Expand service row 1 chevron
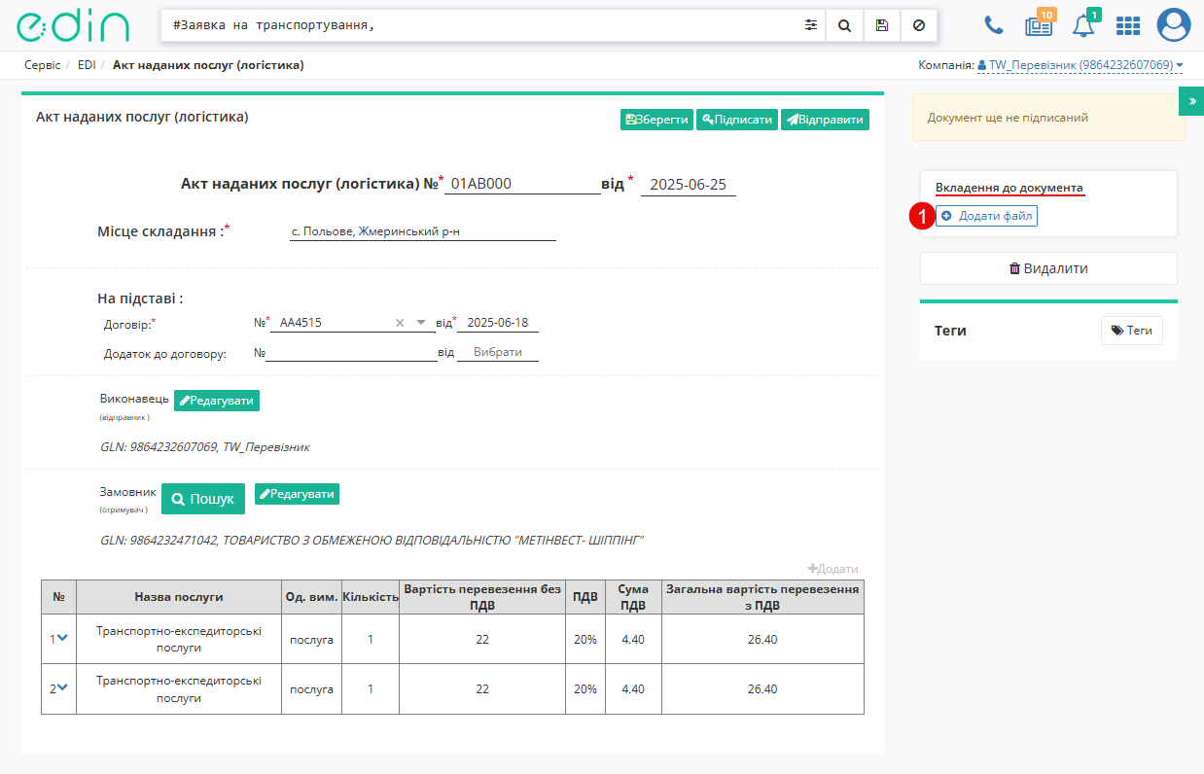This screenshot has width=1204, height=774. pos(62,638)
